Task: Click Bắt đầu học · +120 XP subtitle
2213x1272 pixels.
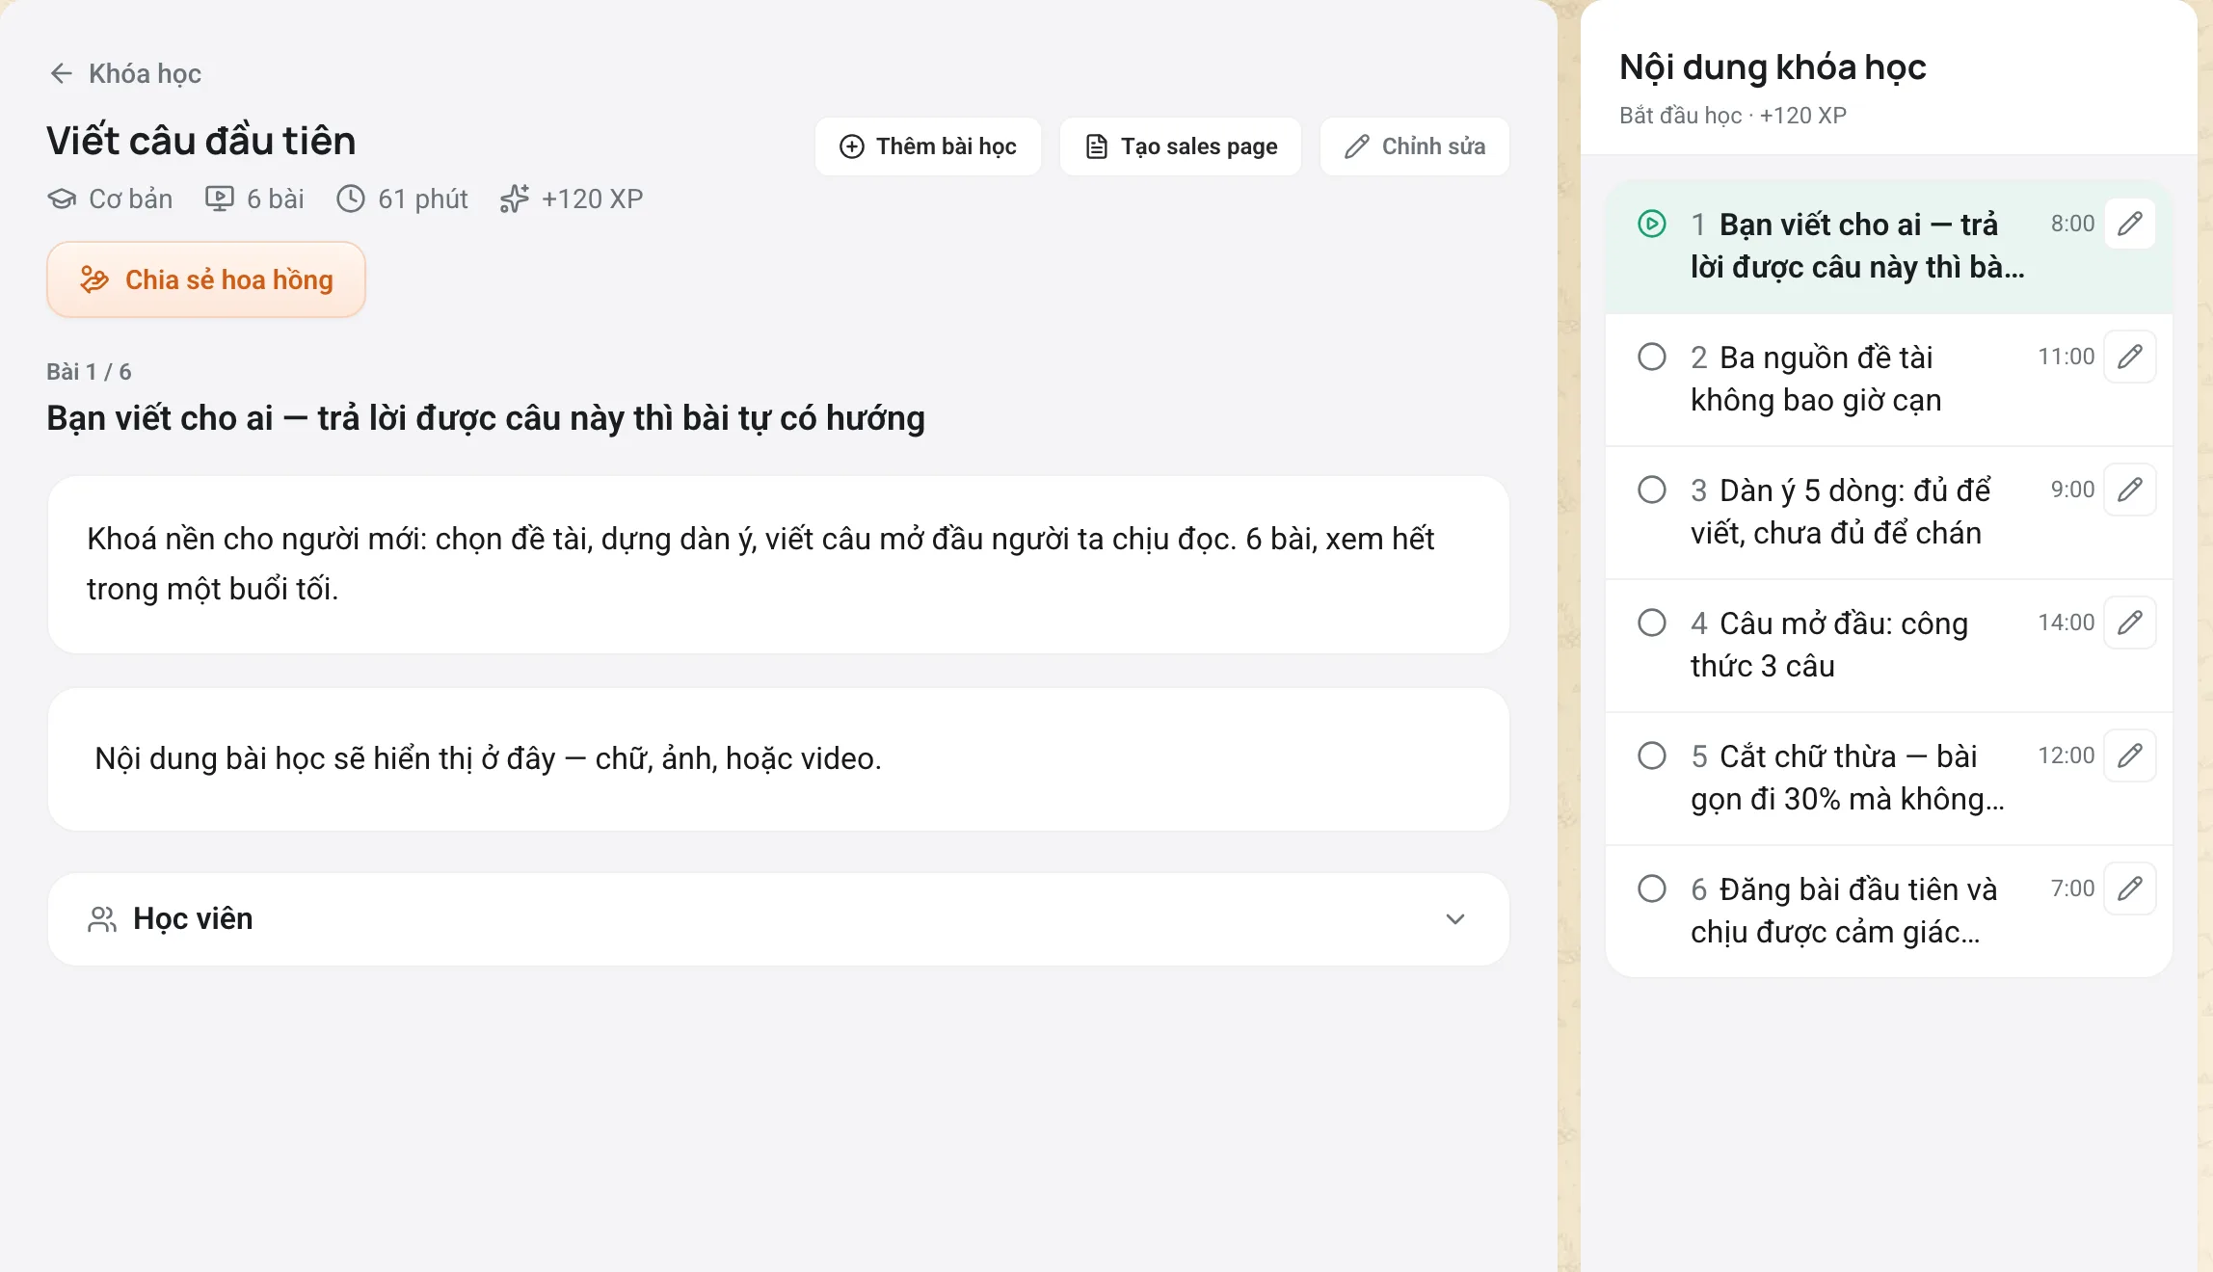Action: pyautogui.click(x=1733, y=116)
